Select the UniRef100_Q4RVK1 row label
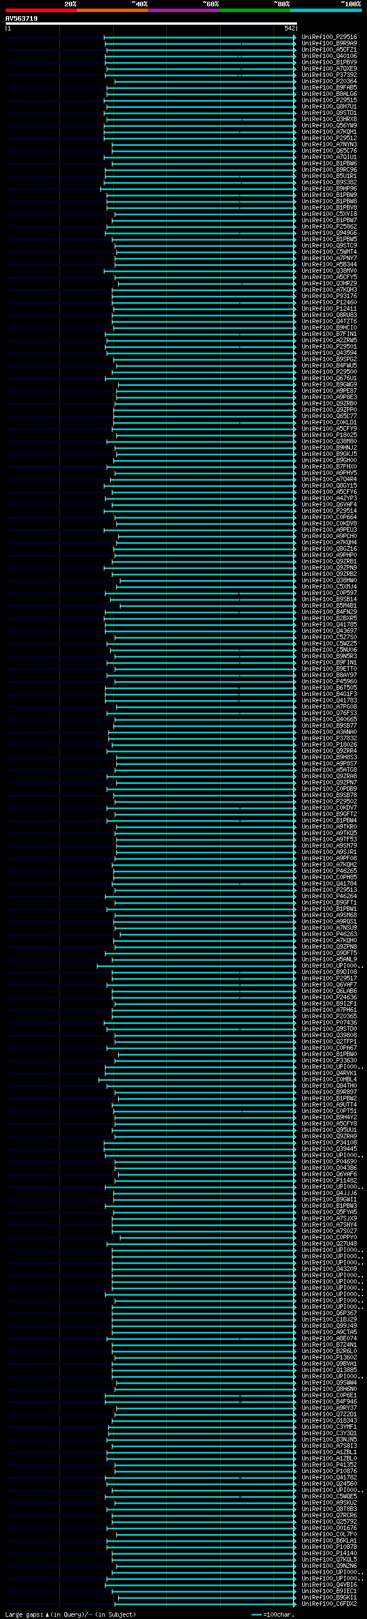 [329, 1073]
